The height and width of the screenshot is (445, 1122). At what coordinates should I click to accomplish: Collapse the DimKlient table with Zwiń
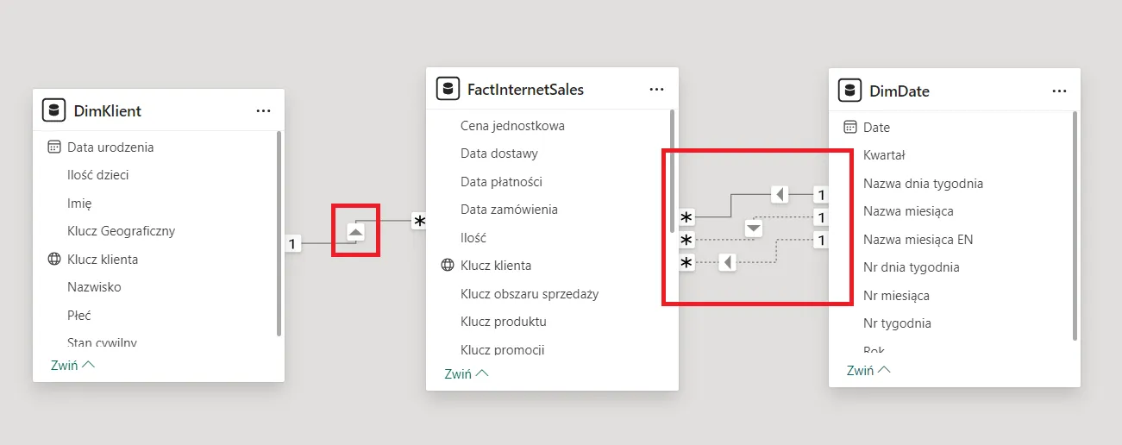click(72, 365)
